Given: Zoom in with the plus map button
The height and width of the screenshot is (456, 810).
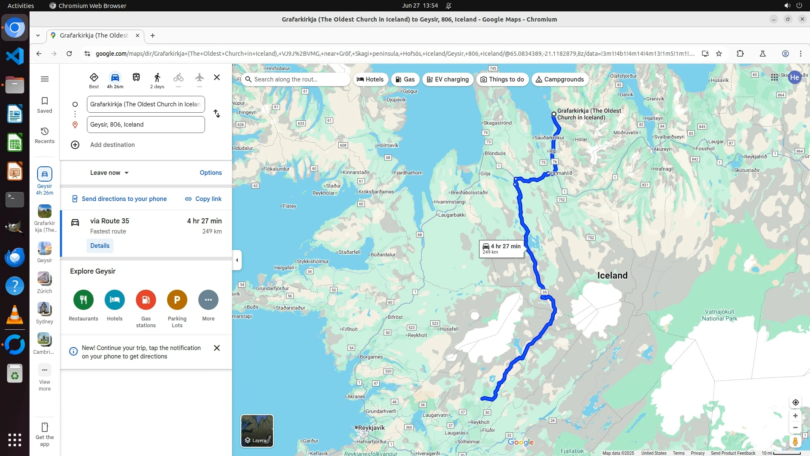Looking at the screenshot, I should click(x=795, y=416).
